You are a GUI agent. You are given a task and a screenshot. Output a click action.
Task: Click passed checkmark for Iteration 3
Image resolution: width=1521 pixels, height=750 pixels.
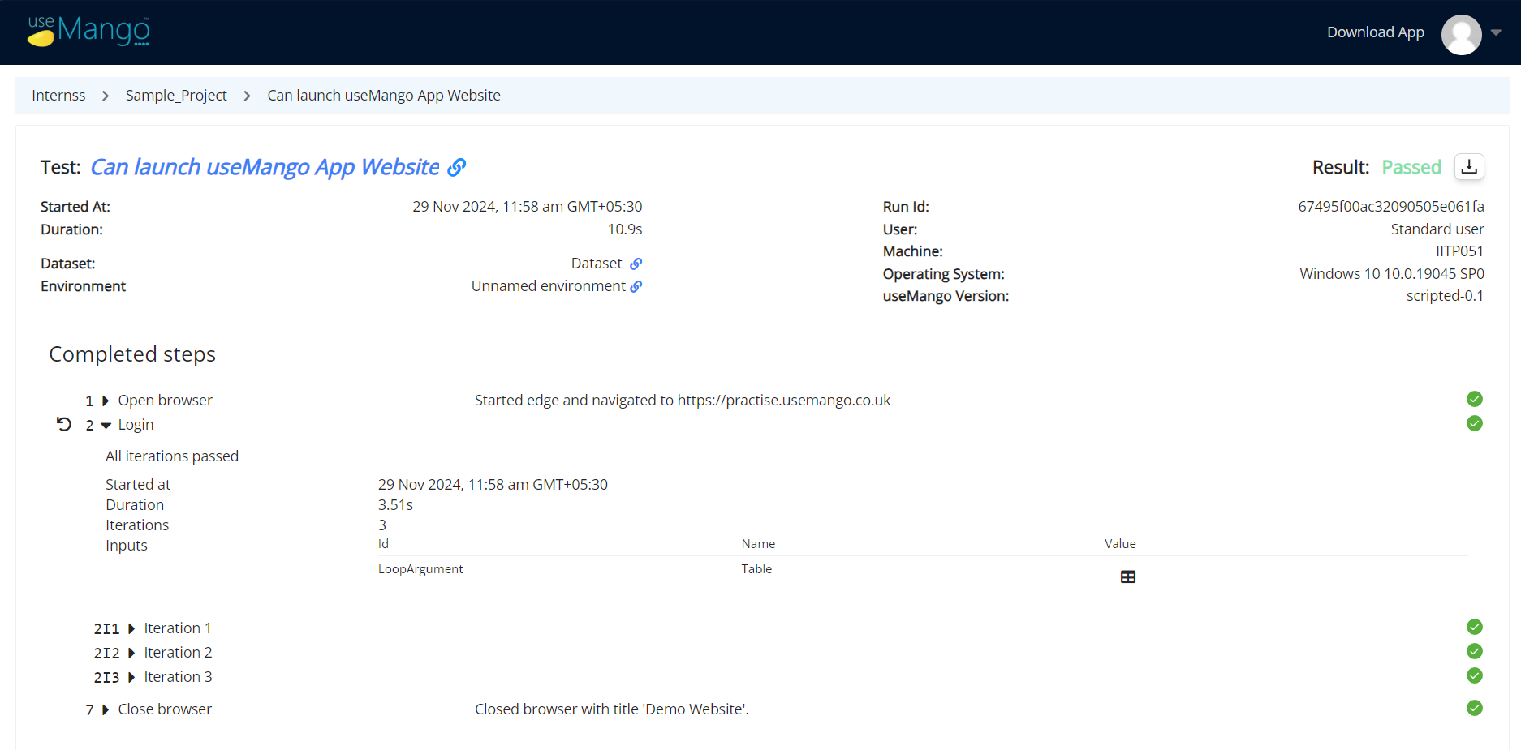pos(1475,675)
